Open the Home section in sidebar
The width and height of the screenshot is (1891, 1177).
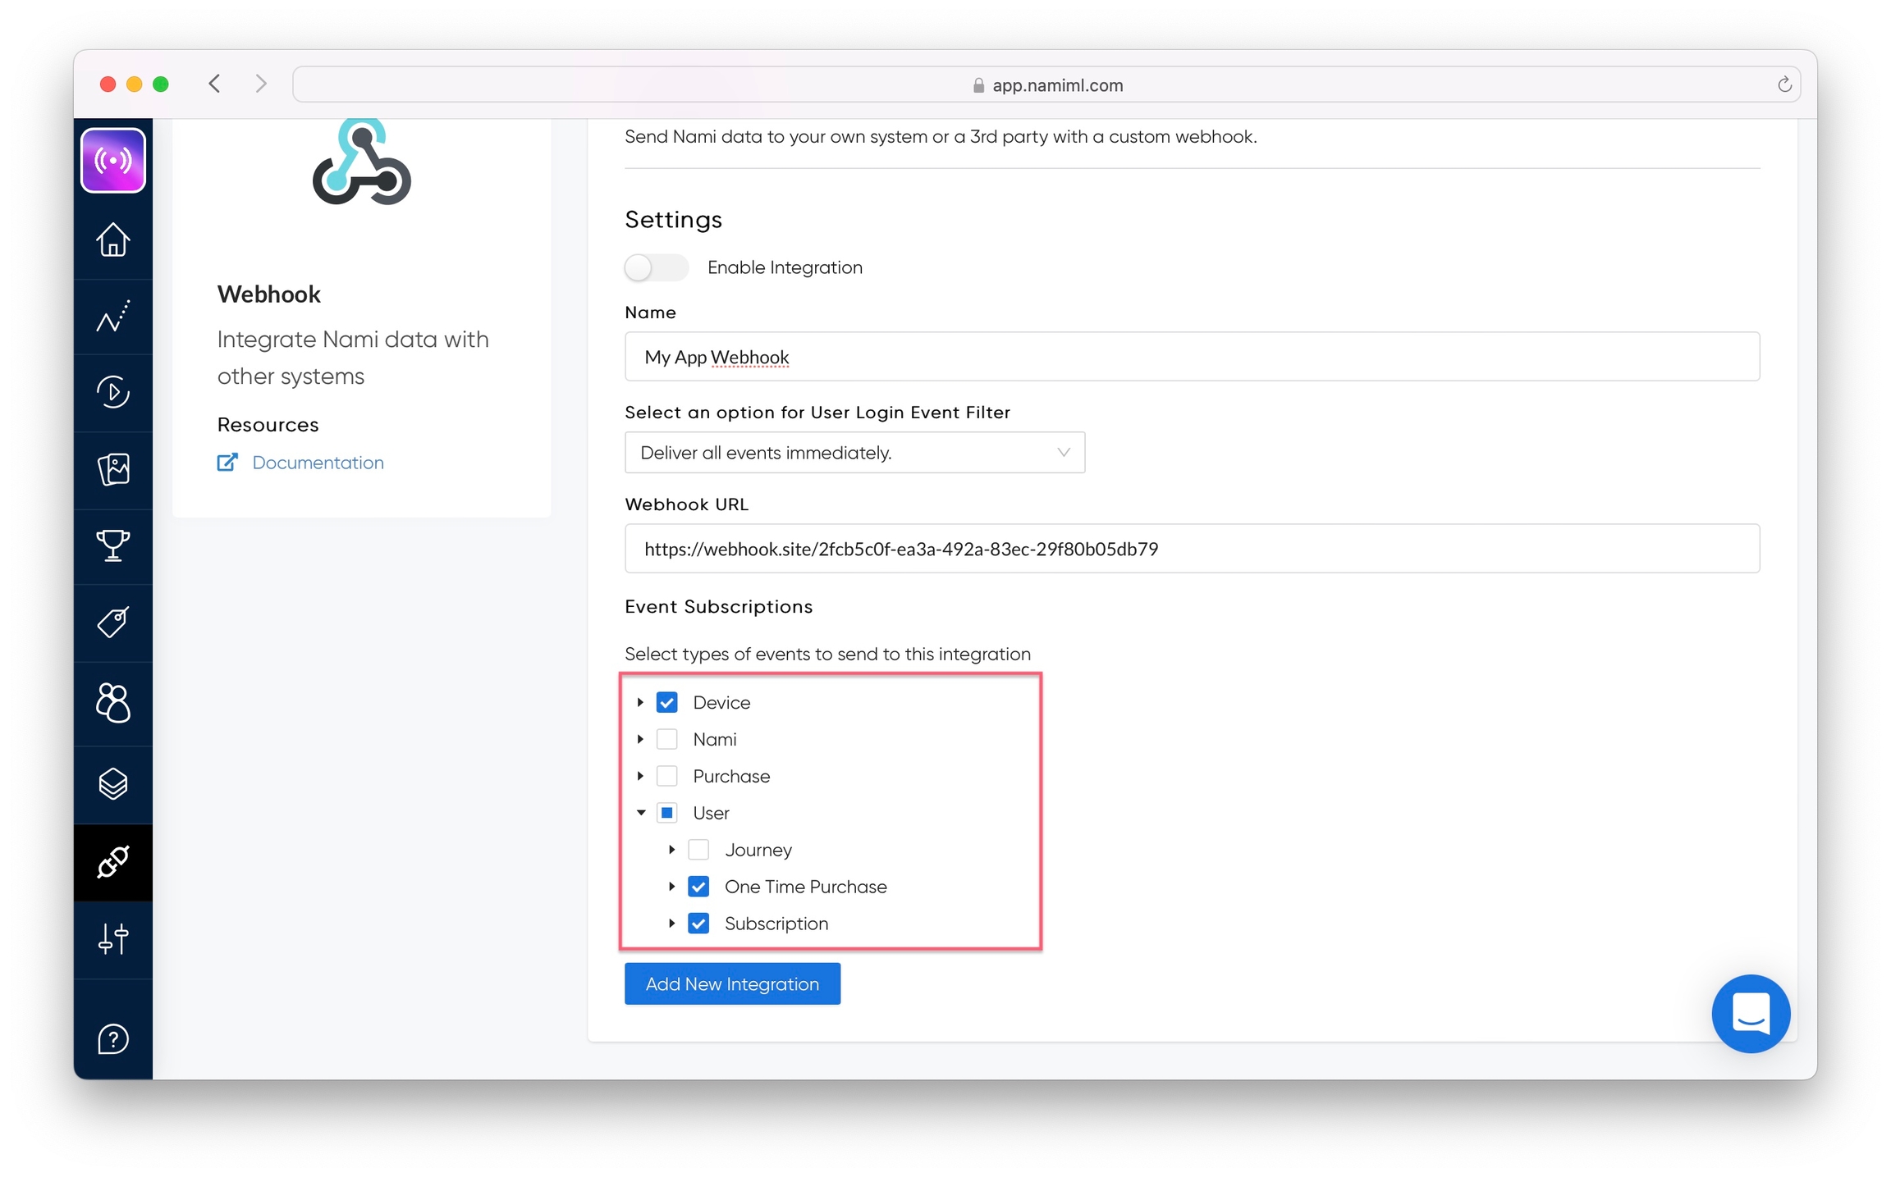click(113, 240)
